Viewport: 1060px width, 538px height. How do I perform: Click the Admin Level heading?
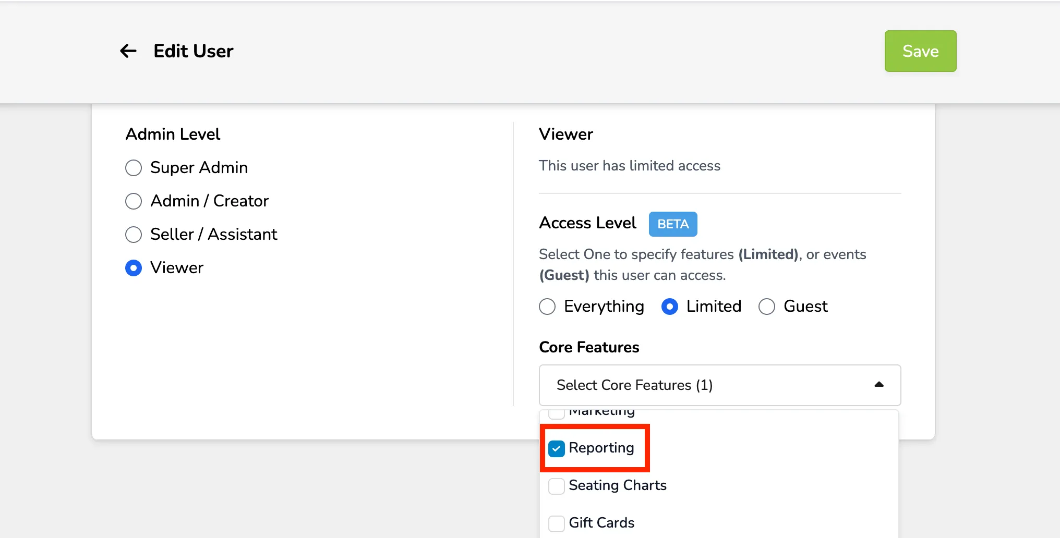(x=173, y=134)
